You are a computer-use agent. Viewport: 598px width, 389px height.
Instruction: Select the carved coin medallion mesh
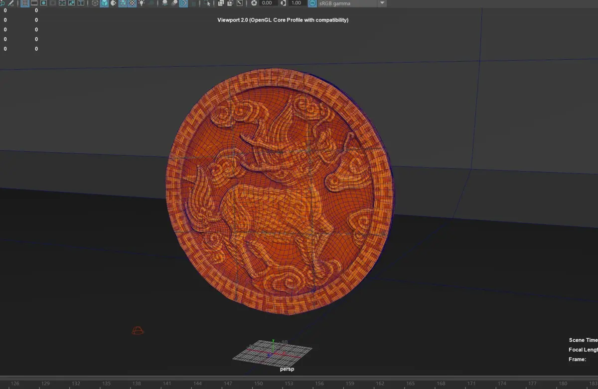click(x=280, y=192)
